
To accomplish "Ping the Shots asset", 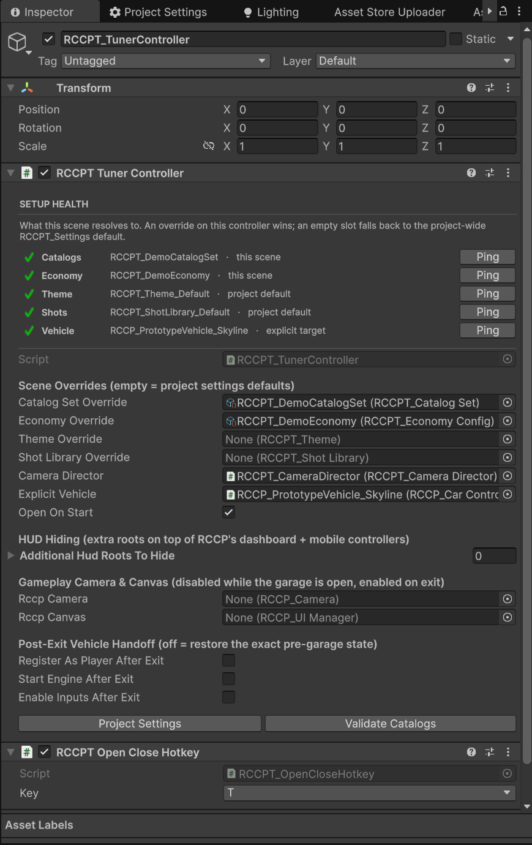I will click(x=487, y=312).
